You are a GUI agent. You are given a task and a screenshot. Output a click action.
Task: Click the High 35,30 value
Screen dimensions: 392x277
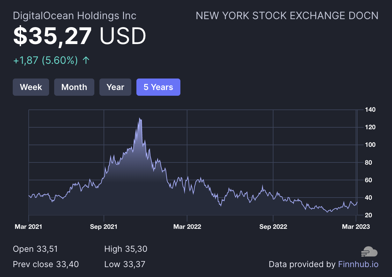(126, 249)
